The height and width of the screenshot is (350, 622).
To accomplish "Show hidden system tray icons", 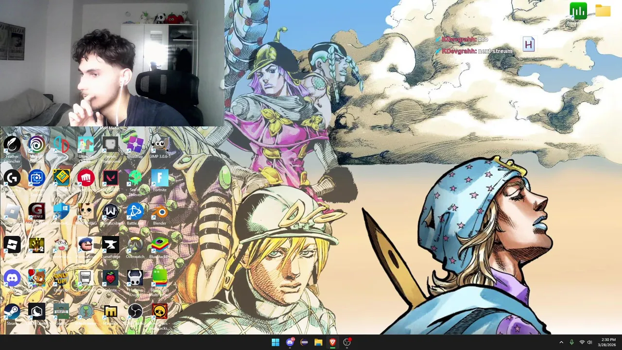I will click(561, 342).
